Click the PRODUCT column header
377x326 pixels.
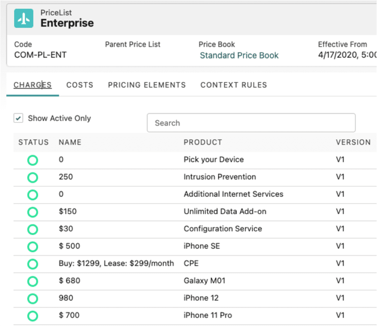(203, 142)
